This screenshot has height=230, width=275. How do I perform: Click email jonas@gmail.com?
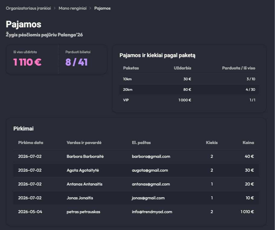tap(148, 198)
